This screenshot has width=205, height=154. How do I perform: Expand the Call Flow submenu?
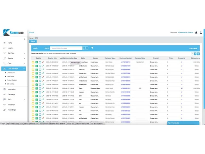pyautogui.click(x=24, y=53)
